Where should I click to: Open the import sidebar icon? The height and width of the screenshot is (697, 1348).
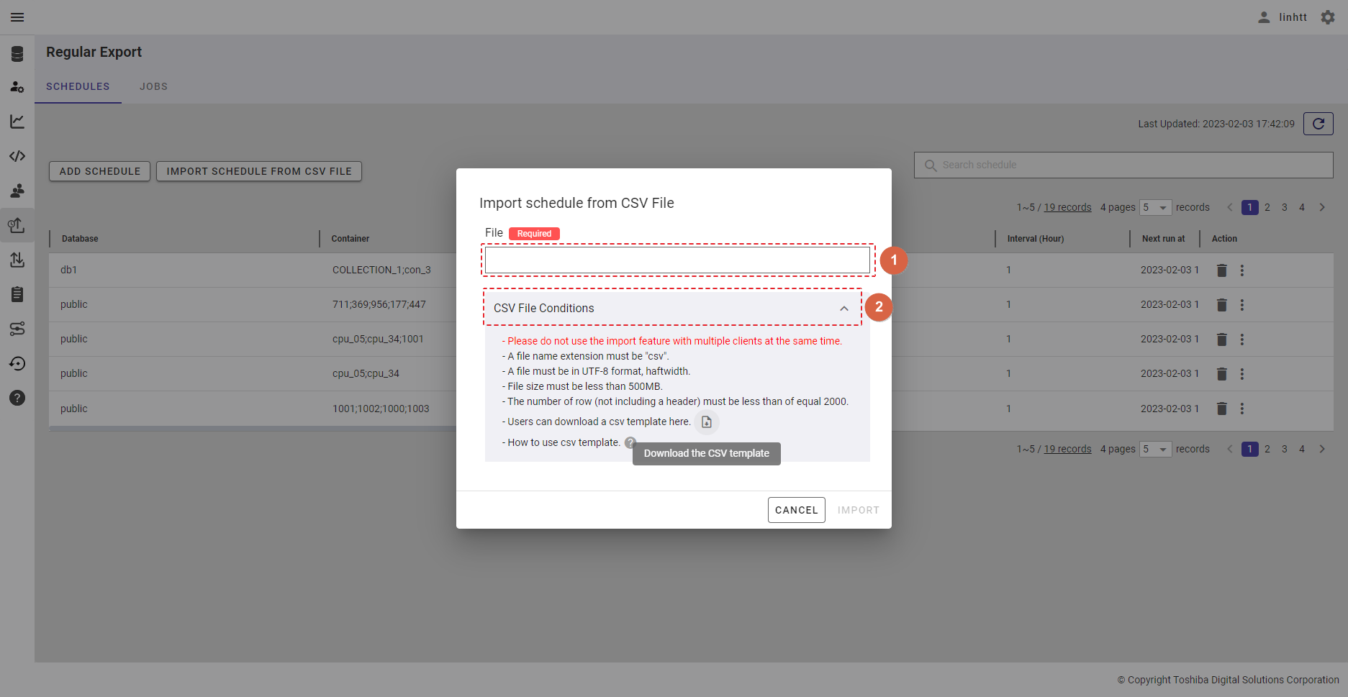[x=17, y=260]
